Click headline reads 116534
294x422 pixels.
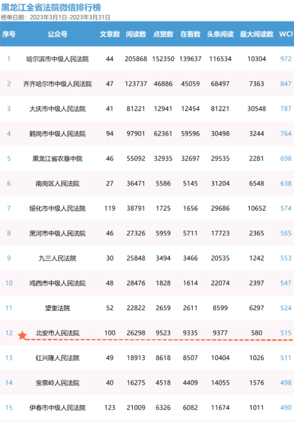pos(220,59)
